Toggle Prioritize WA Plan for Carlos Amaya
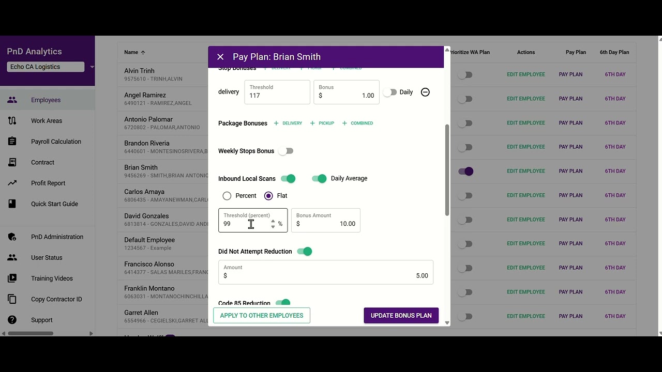Image resolution: width=662 pixels, height=372 pixels. (465, 195)
